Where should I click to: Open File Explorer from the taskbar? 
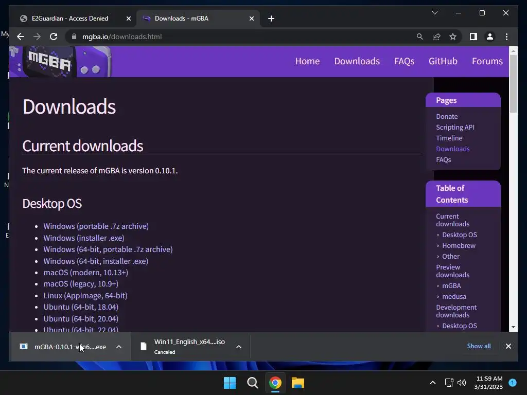[298, 383]
